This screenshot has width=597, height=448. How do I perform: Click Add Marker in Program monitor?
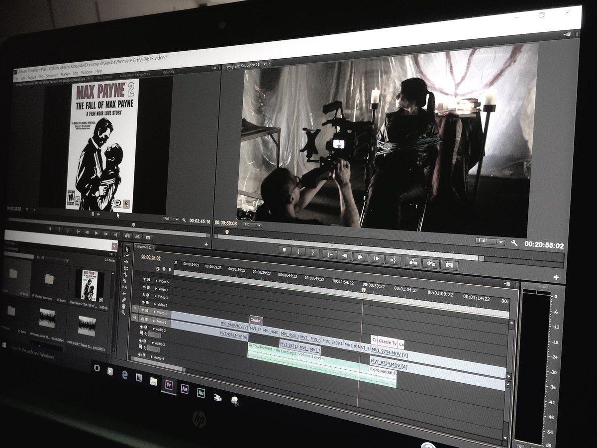[x=285, y=250]
